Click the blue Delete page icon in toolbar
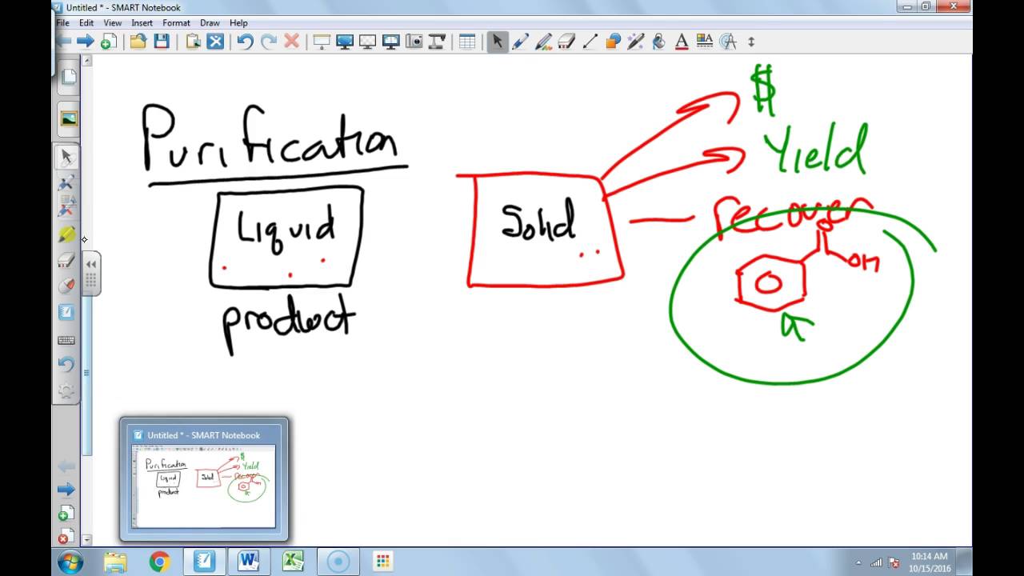 tap(215, 42)
